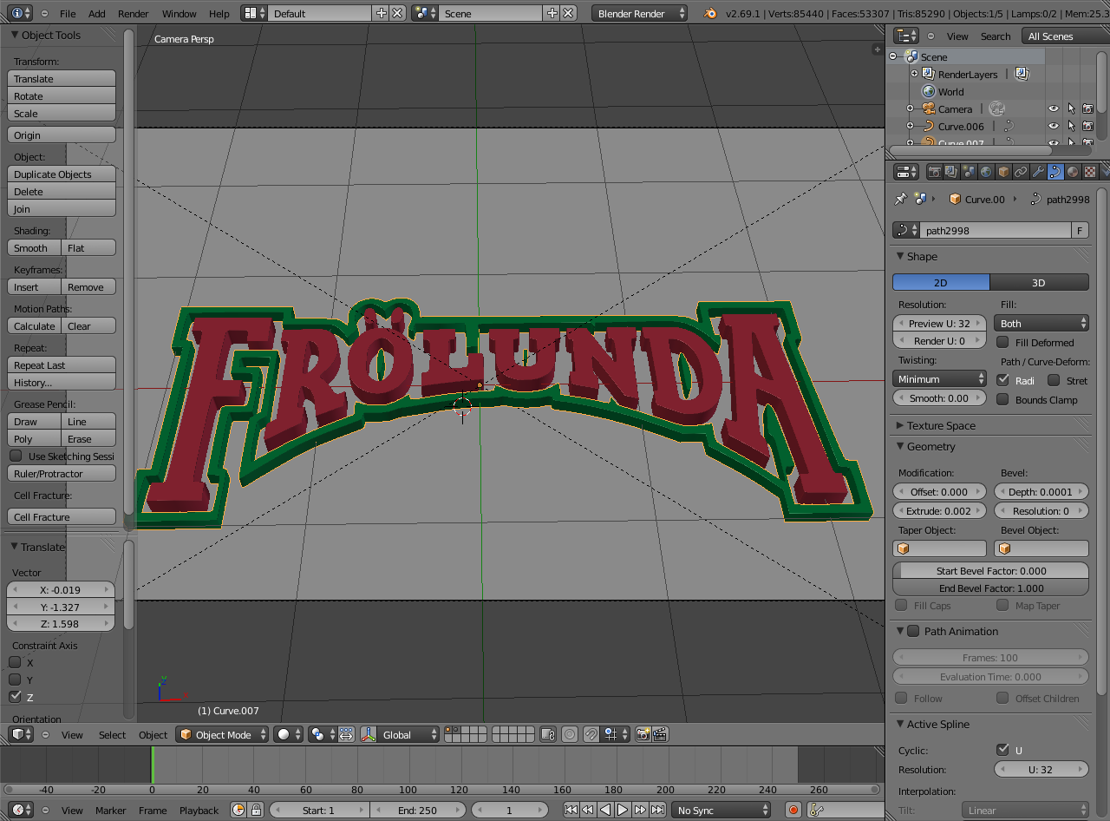Screen dimensions: 1110x821
Task: Click the Join button
Action: pos(62,208)
